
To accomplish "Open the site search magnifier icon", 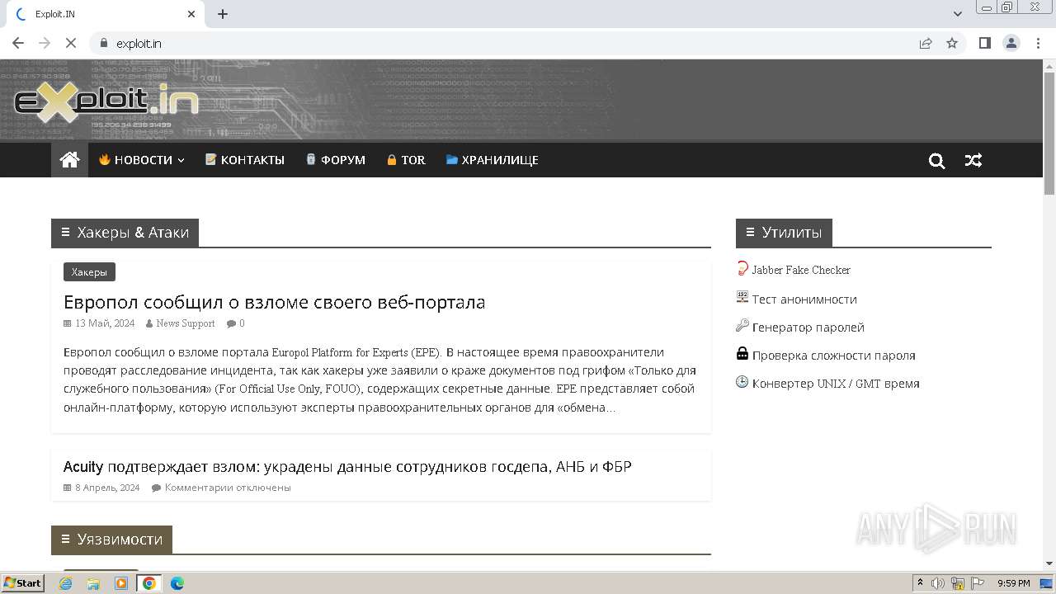I will coord(936,161).
